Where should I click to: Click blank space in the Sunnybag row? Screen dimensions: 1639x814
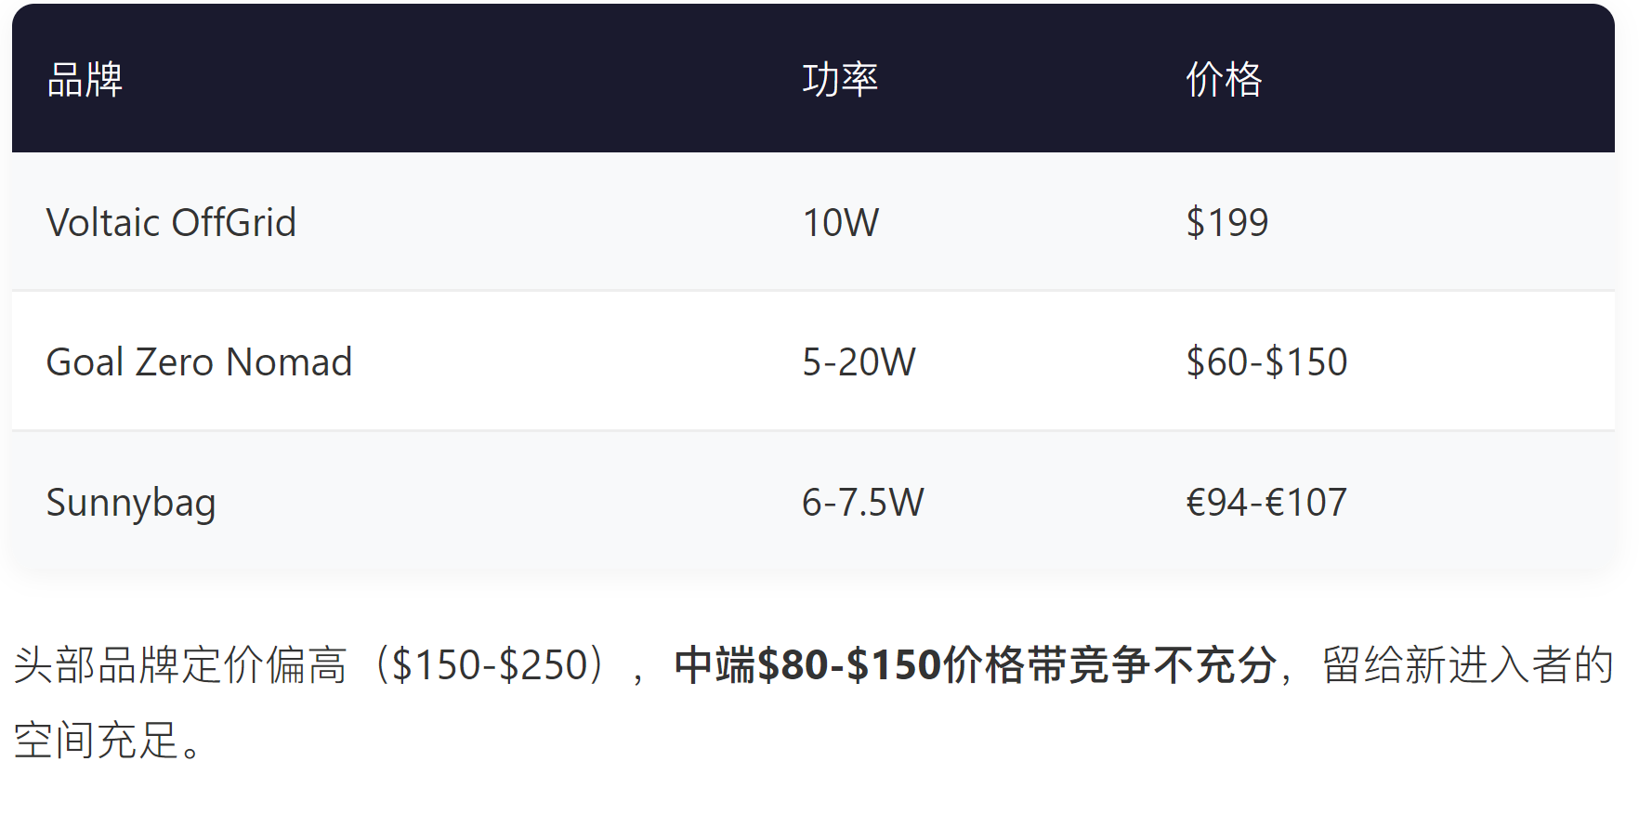click(x=511, y=503)
